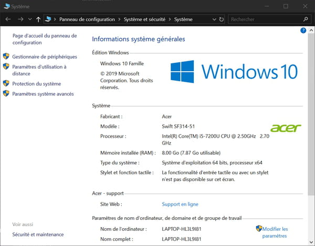Image resolution: width=315 pixels, height=246 pixels.
Task: Open Paramètres système avancés link
Action: [43, 94]
